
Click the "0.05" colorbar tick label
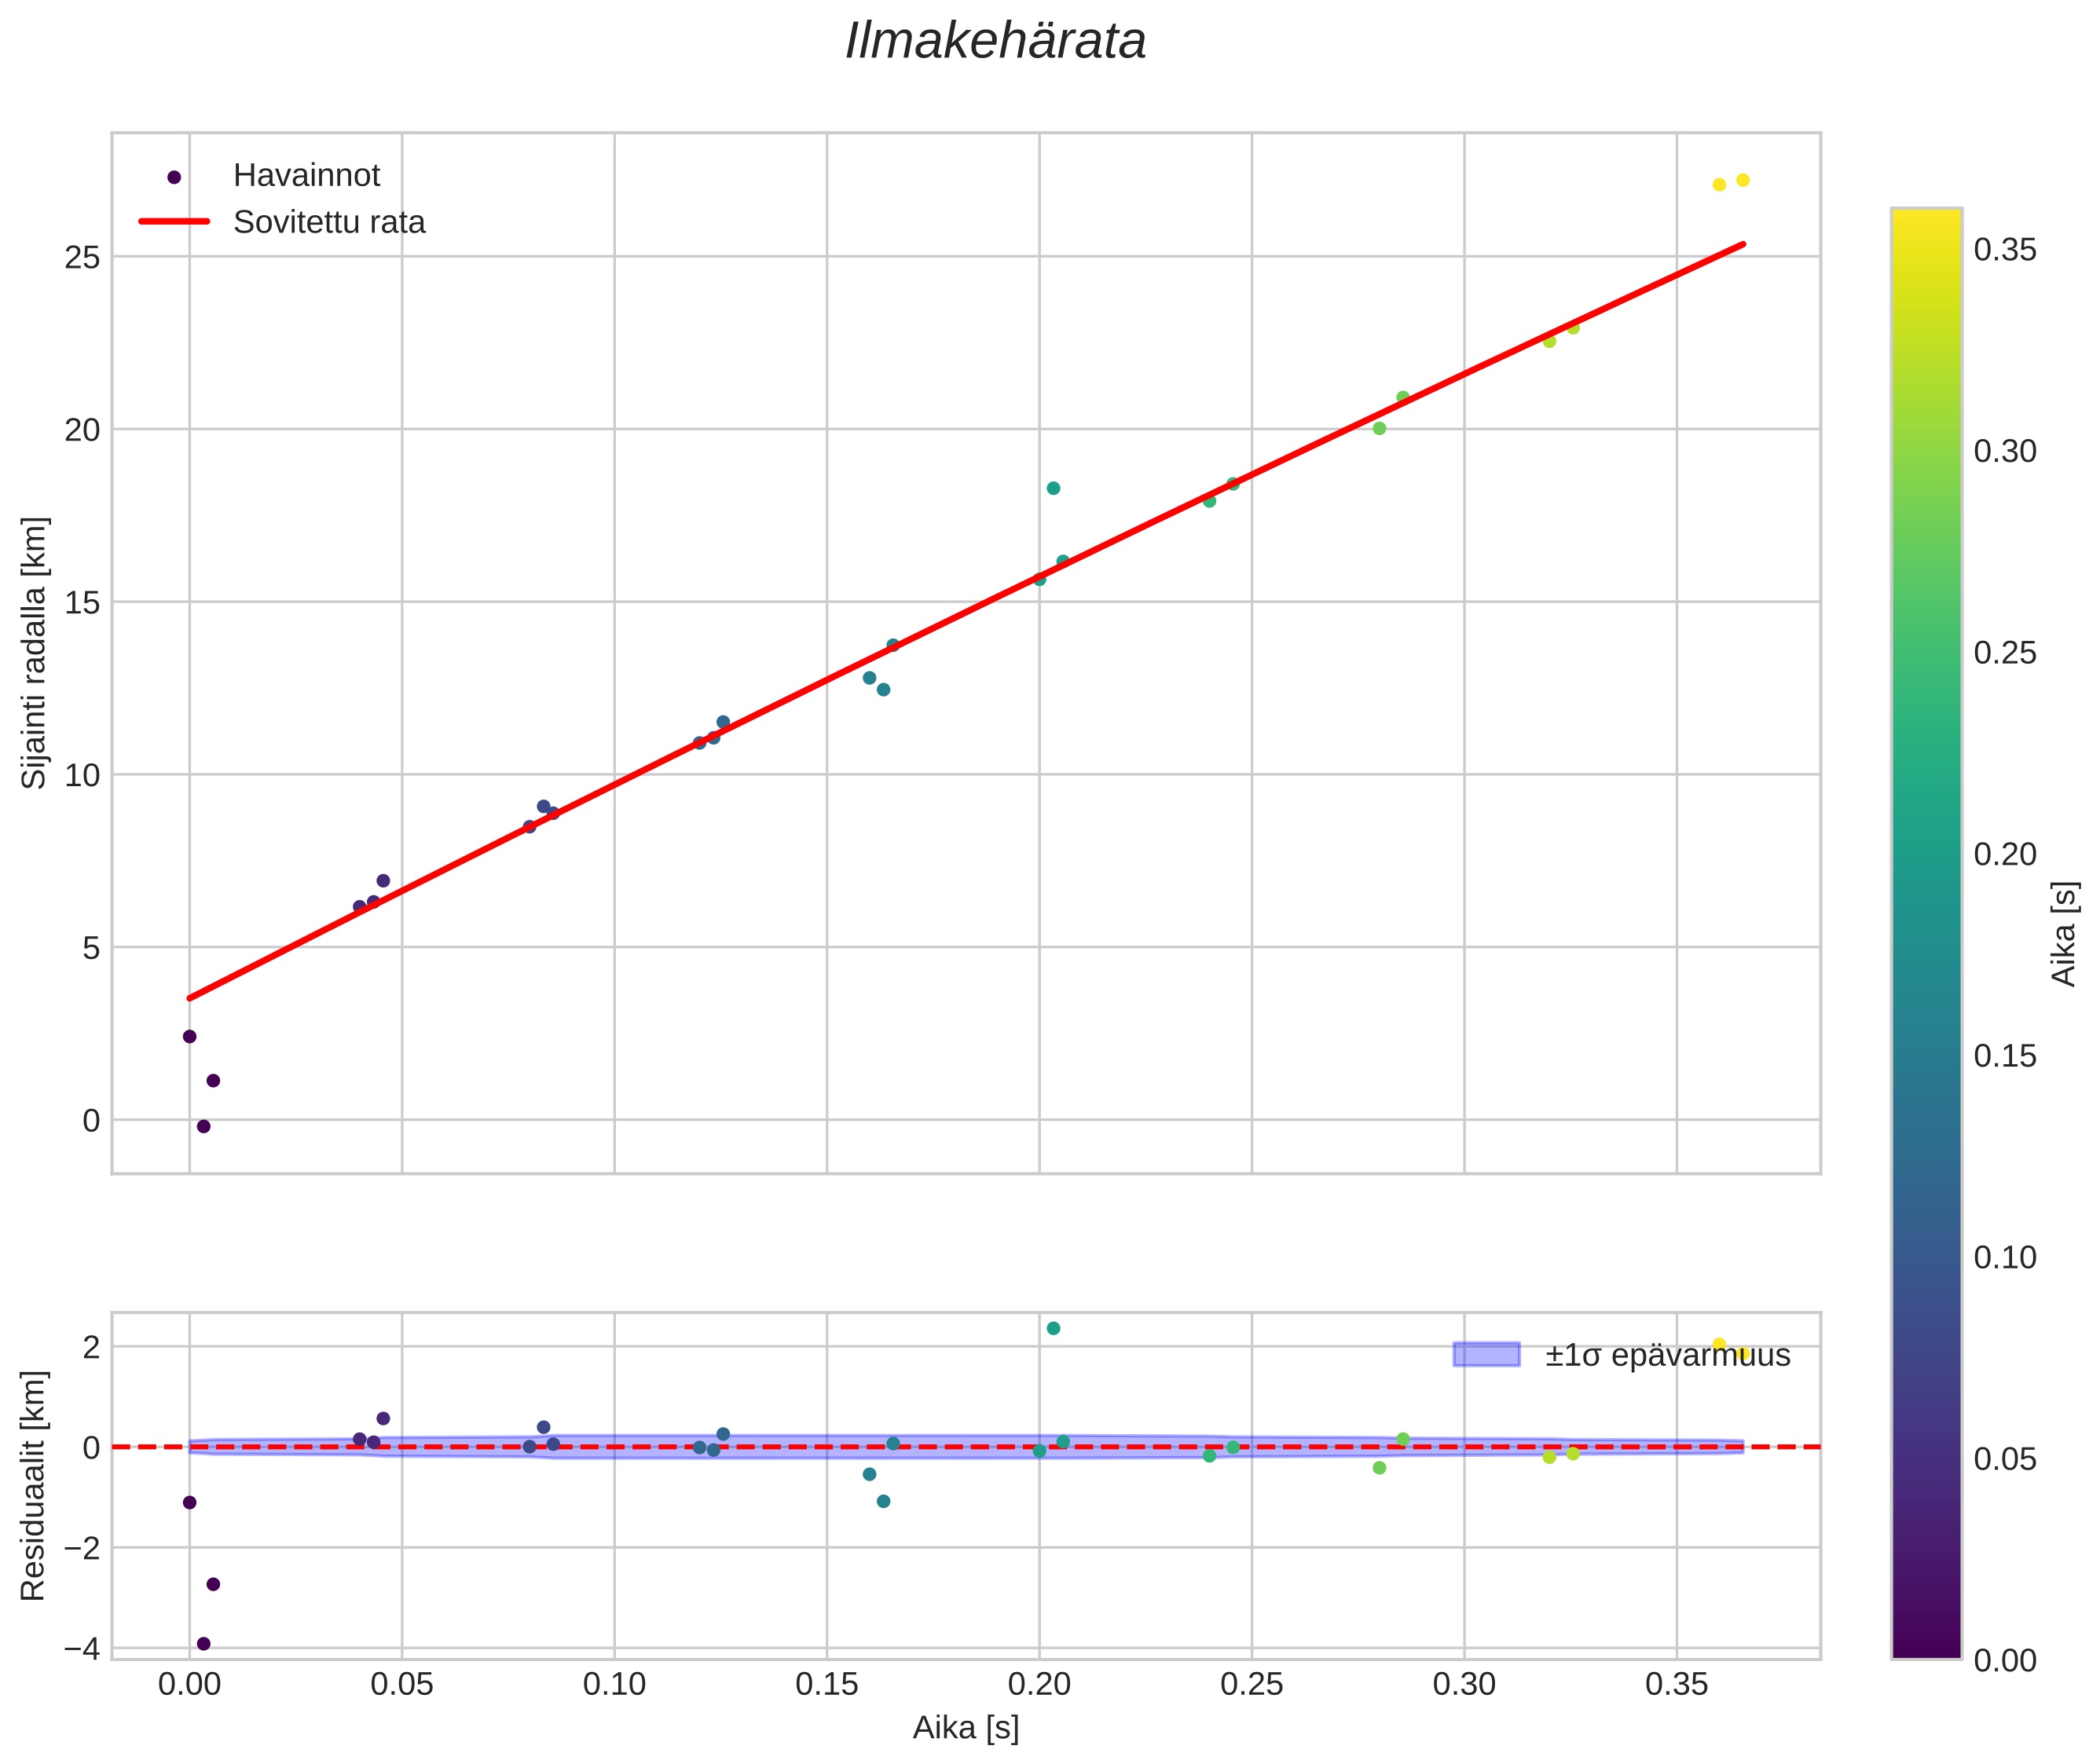click(x=2005, y=1459)
